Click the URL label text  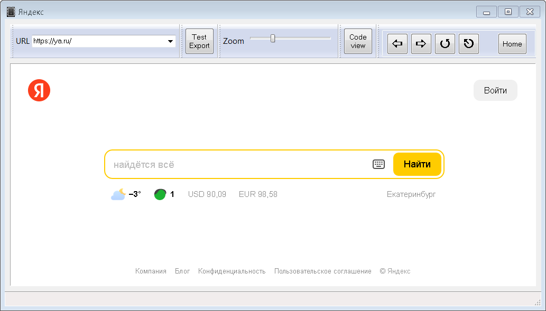(x=23, y=41)
